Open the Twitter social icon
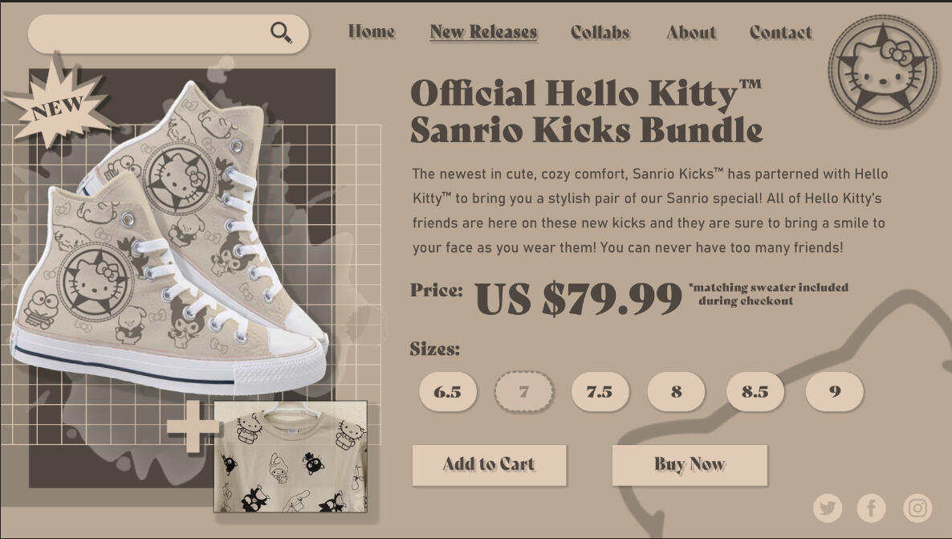952x539 pixels. (x=828, y=508)
